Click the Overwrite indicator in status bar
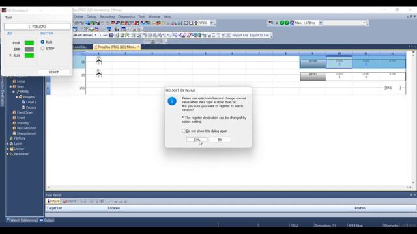The height and width of the screenshot is (234, 417). pyautogui.click(x=391, y=226)
